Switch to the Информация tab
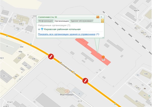This screenshot has width=152, height=107. (46, 21)
